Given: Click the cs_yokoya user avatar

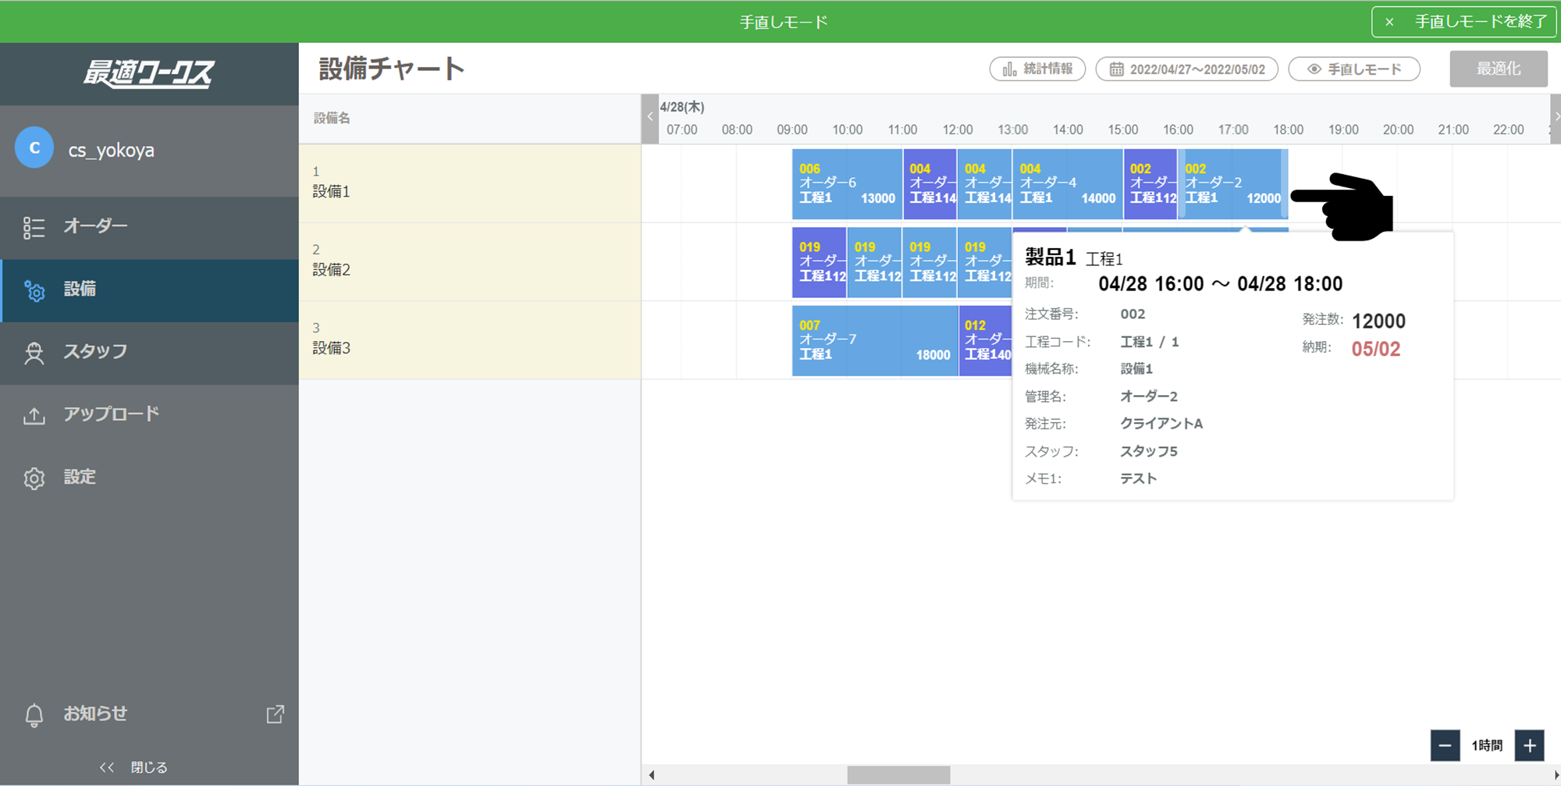Looking at the screenshot, I should 34,148.
